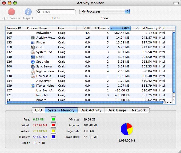
Task: Sort by the Virtual Memory column header
Action: click(x=144, y=28)
